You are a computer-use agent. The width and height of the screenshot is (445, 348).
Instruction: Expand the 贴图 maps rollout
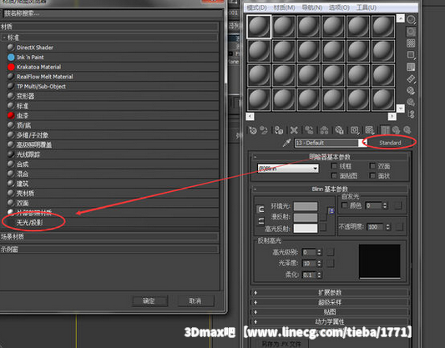click(330, 312)
